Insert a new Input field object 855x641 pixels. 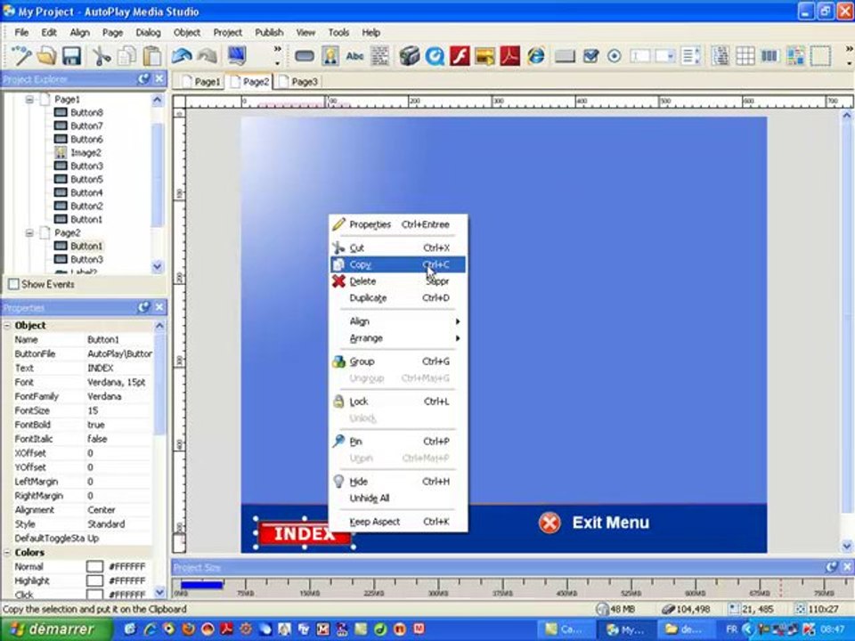639,55
